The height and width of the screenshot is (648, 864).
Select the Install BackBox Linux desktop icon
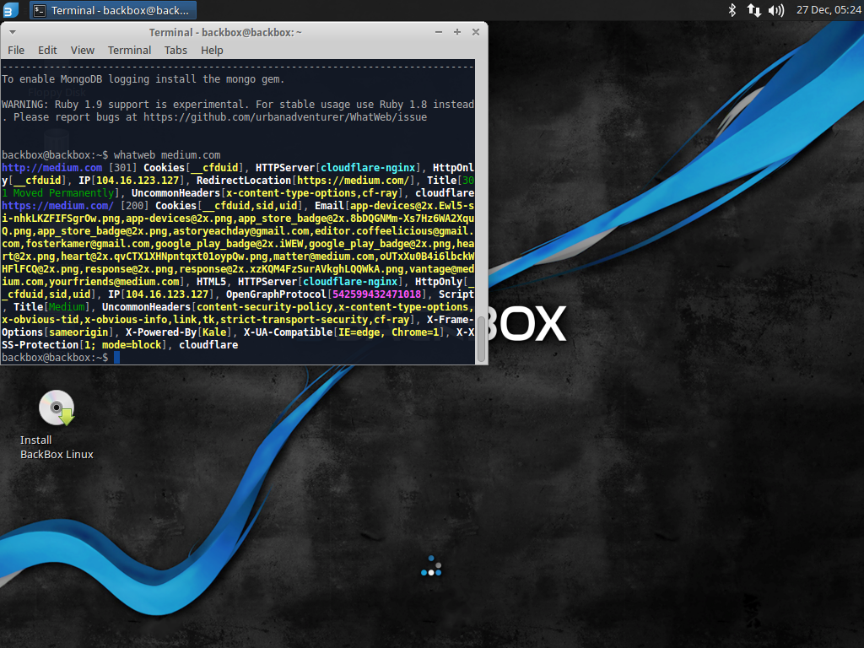(x=57, y=424)
